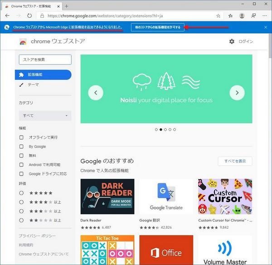Viewport: 272px width, 265px height.
Task: Open 利用規約 terms link
Action: [x=26, y=245]
